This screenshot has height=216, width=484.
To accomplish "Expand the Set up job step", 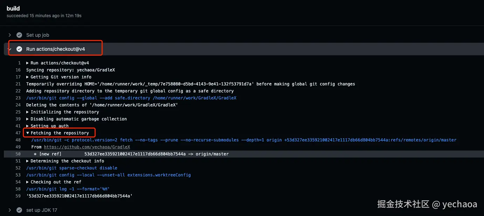I will pos(10,35).
